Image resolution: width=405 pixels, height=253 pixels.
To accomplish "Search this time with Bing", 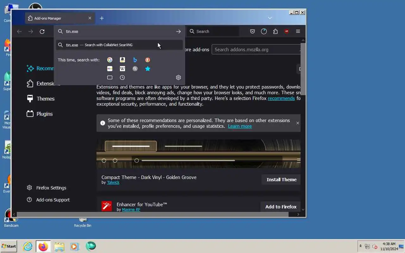I will tap(135, 60).
